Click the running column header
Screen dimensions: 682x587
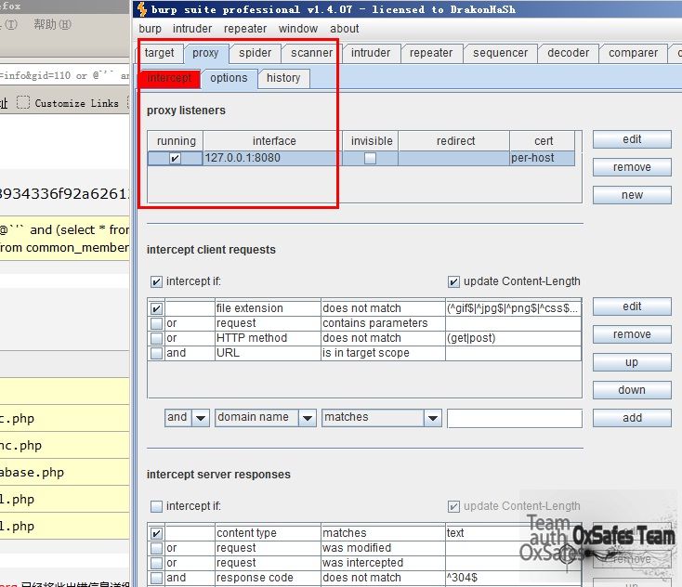pyautogui.click(x=176, y=141)
